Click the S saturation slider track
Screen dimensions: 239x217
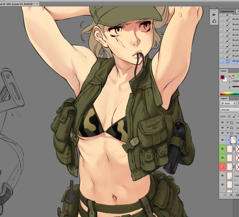[x=235, y=81]
